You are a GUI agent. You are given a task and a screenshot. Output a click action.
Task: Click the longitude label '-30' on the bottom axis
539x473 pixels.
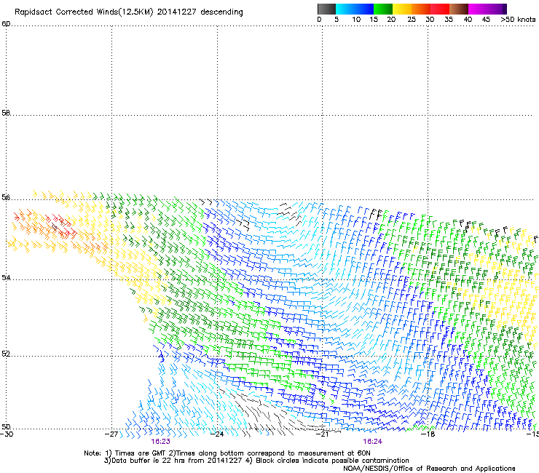click(x=7, y=434)
